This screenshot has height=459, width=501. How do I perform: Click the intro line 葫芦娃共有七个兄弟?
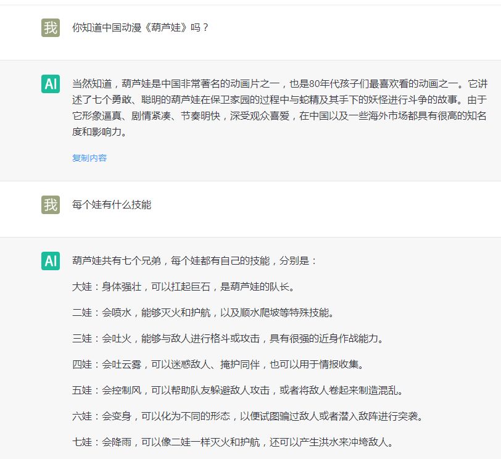(x=194, y=260)
